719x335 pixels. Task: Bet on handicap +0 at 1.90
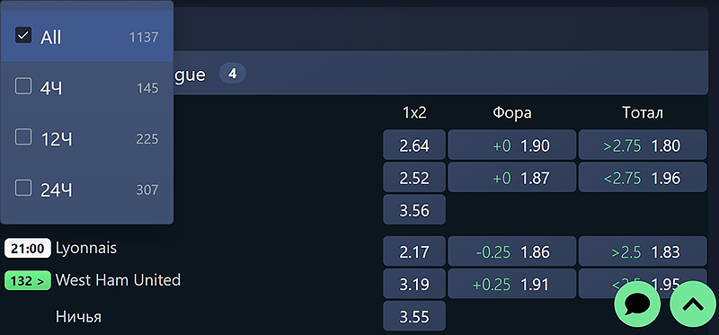point(511,145)
